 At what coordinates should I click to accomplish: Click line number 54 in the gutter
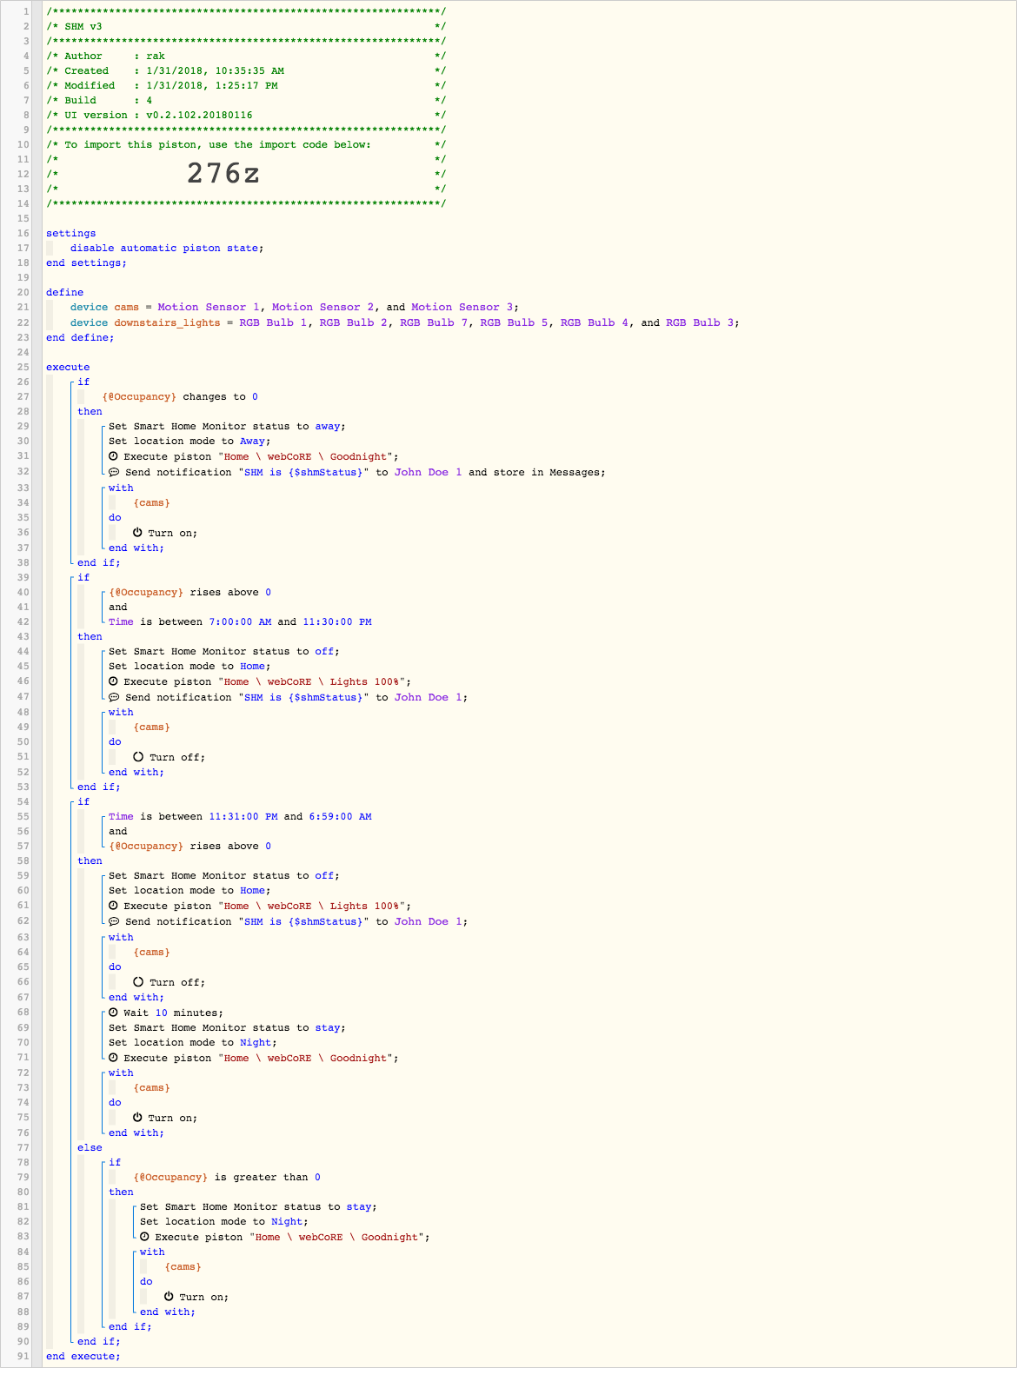click(23, 801)
